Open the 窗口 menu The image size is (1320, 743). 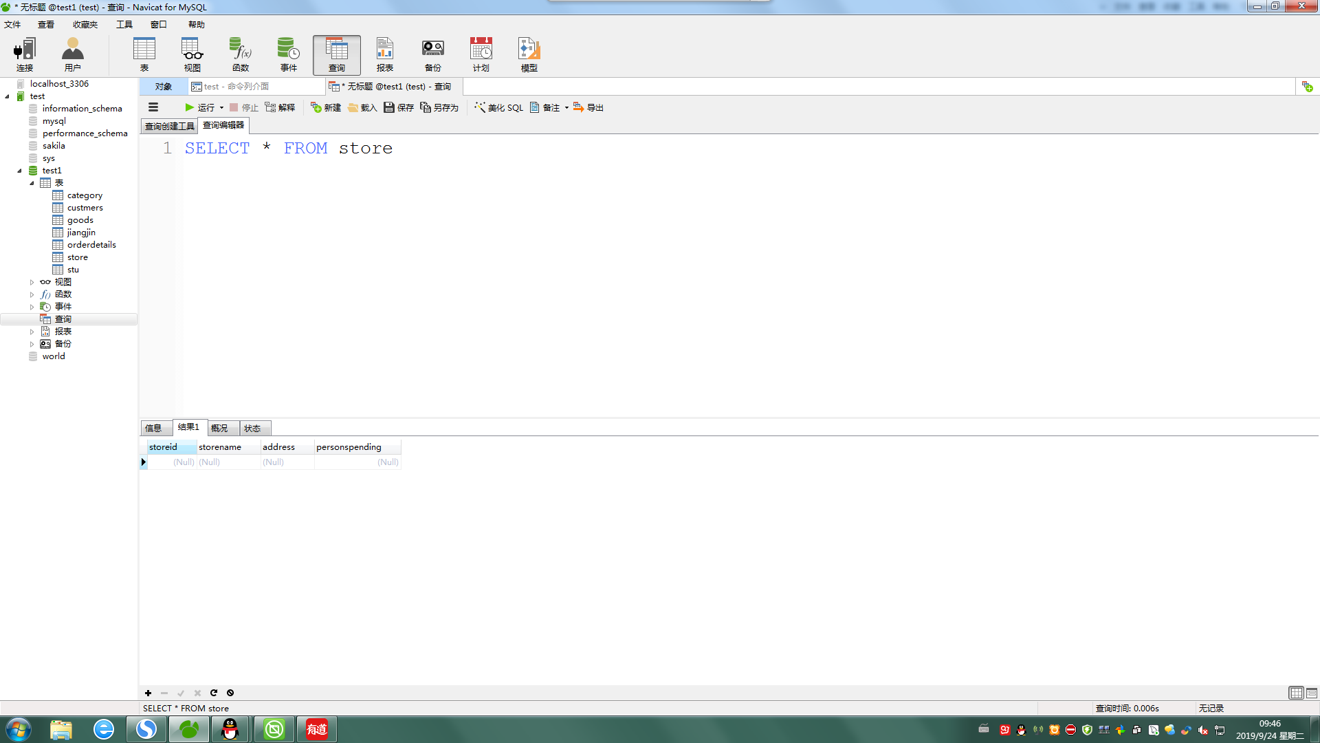159,25
